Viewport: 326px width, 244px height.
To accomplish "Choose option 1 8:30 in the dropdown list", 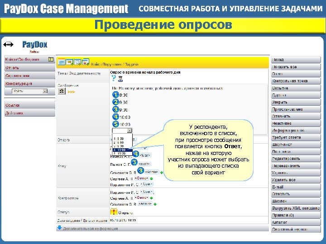I will pyautogui.click(x=122, y=139).
